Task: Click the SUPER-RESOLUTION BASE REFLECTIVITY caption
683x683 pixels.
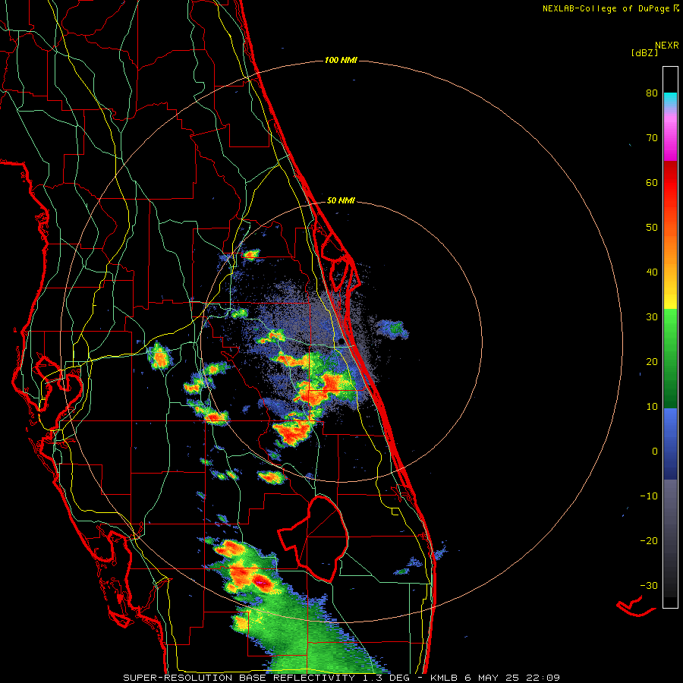Action: coord(239,678)
